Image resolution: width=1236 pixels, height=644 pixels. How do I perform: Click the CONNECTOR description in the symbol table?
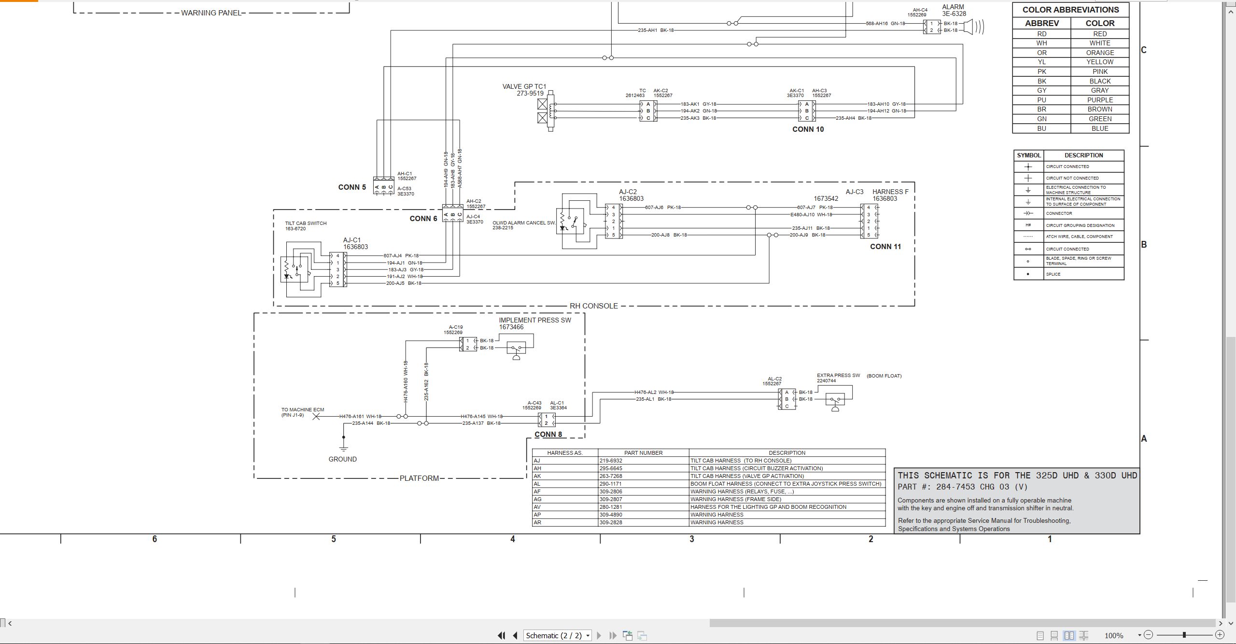[1059, 213]
